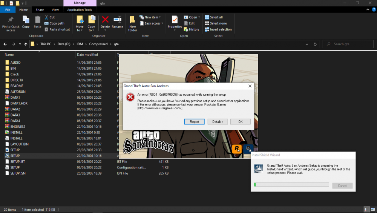377x213 pixels.
Task: Click Compressed in the address path
Action: (98, 44)
